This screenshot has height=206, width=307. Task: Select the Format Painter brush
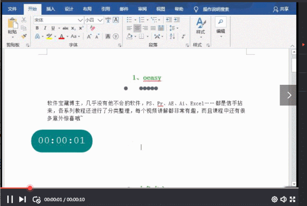tap(24, 36)
